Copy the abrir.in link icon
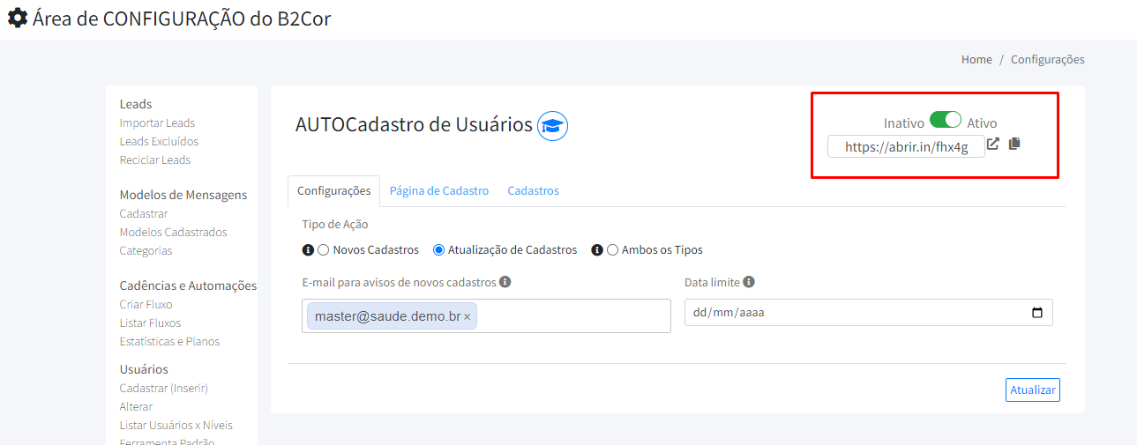Image resolution: width=1137 pixels, height=445 pixels. 1014,144
